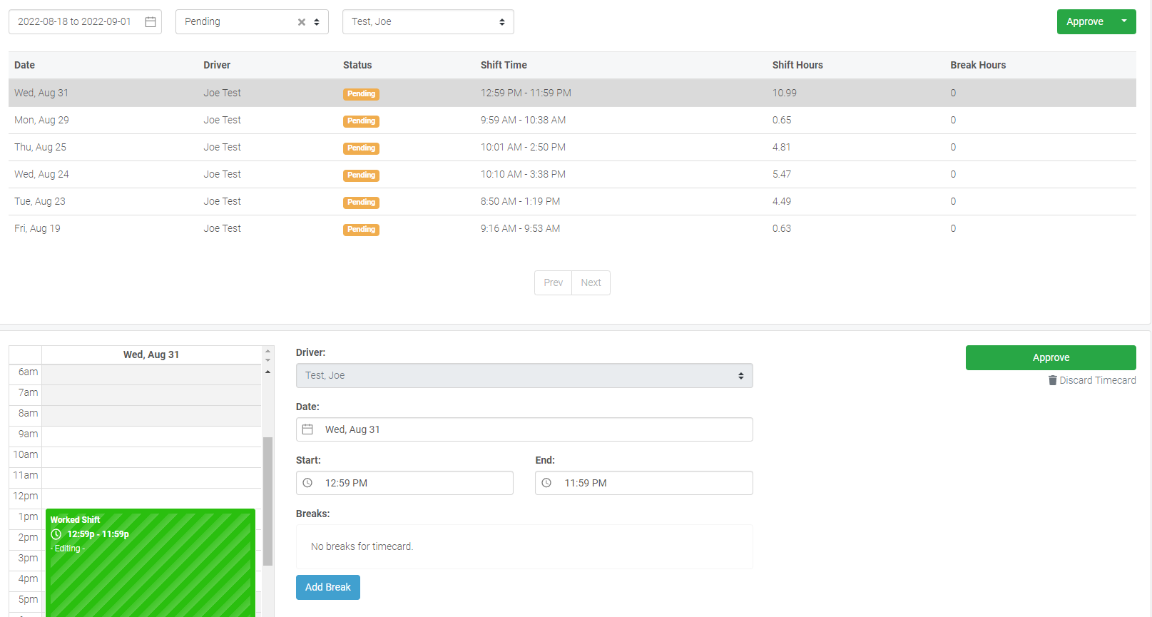Select the Thu, Aug 25 timecard row
Image resolution: width=1152 pixels, height=617 pixels.
point(572,147)
